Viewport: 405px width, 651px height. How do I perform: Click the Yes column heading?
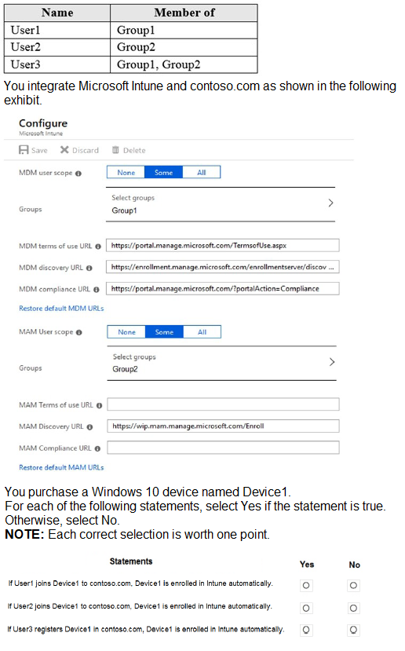tap(307, 565)
